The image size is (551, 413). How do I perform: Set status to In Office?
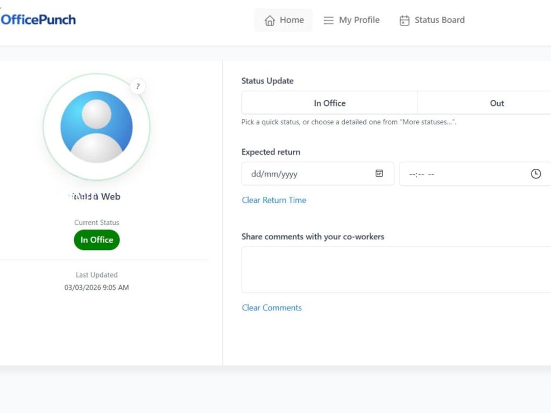click(x=329, y=103)
